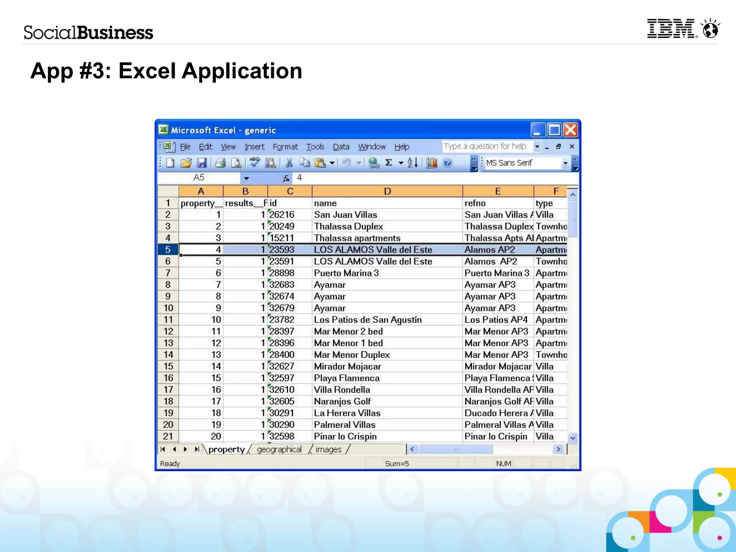Click the Copy icon

[305, 163]
